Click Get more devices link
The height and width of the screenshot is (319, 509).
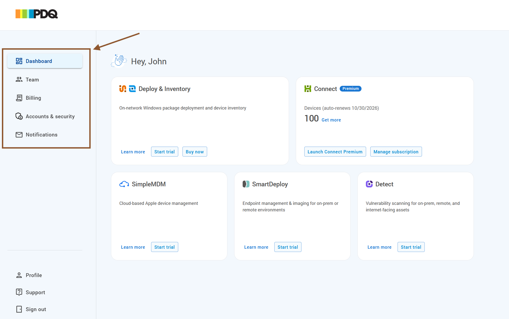coord(331,120)
